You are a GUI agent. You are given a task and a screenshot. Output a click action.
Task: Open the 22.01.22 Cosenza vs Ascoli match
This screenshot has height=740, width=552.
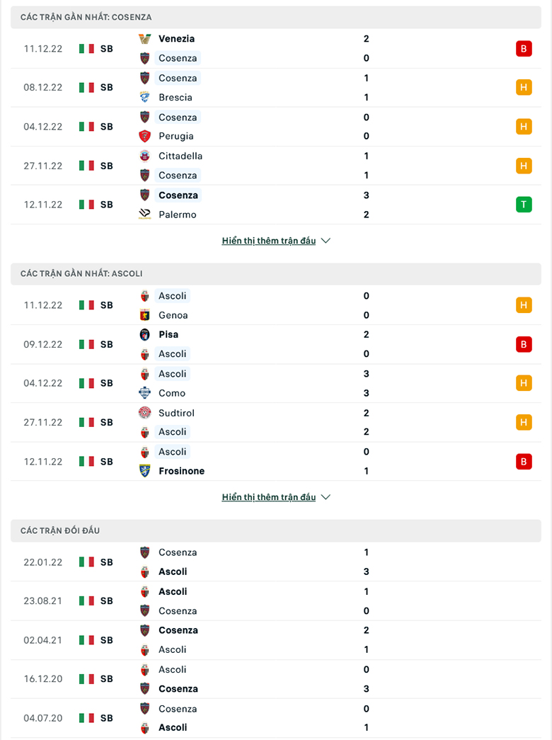(x=276, y=562)
